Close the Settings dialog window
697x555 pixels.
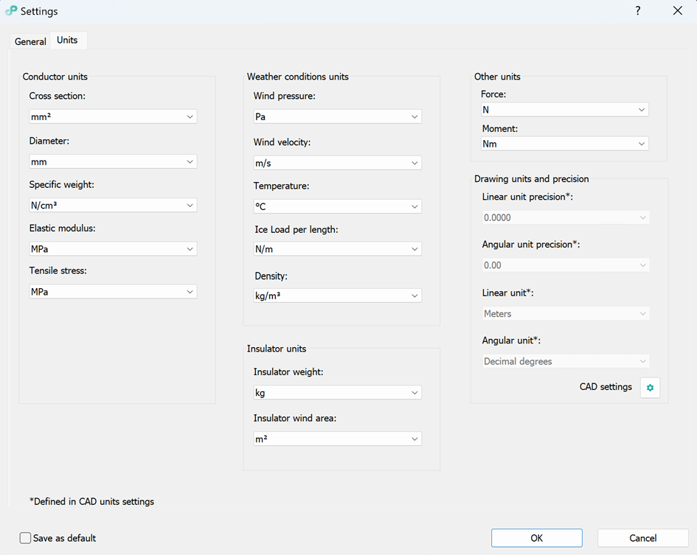click(678, 10)
